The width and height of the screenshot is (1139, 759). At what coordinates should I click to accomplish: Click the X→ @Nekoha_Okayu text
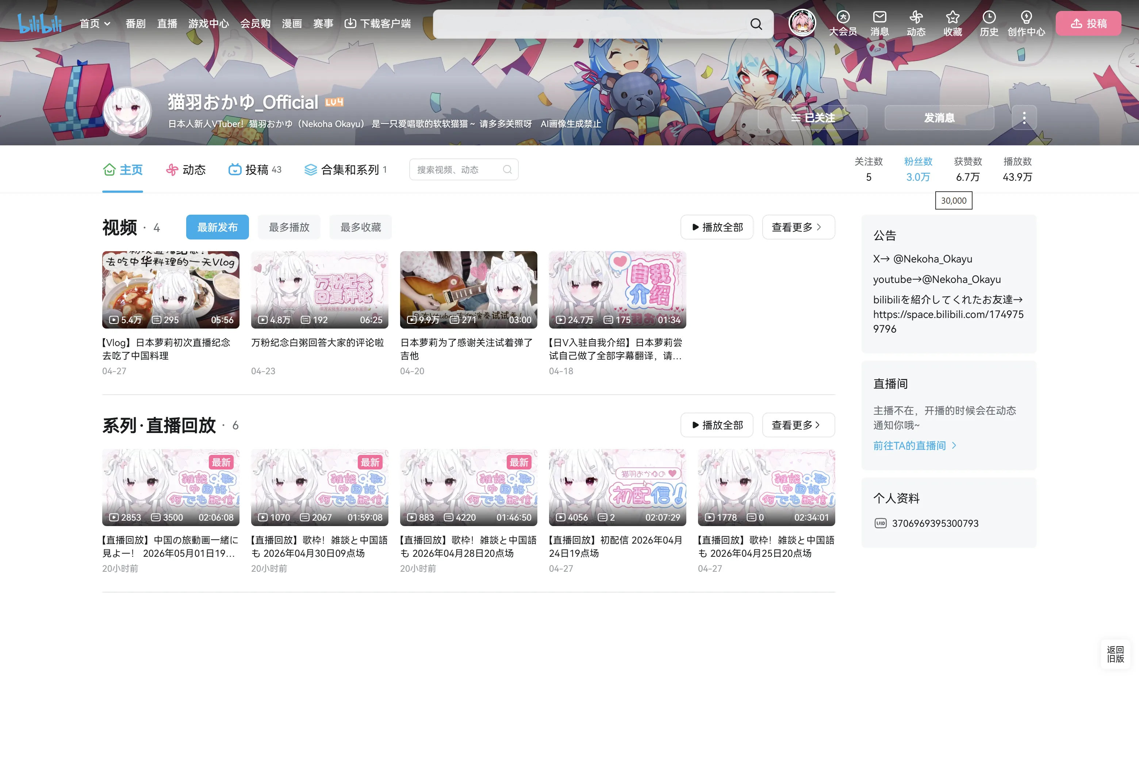point(923,258)
